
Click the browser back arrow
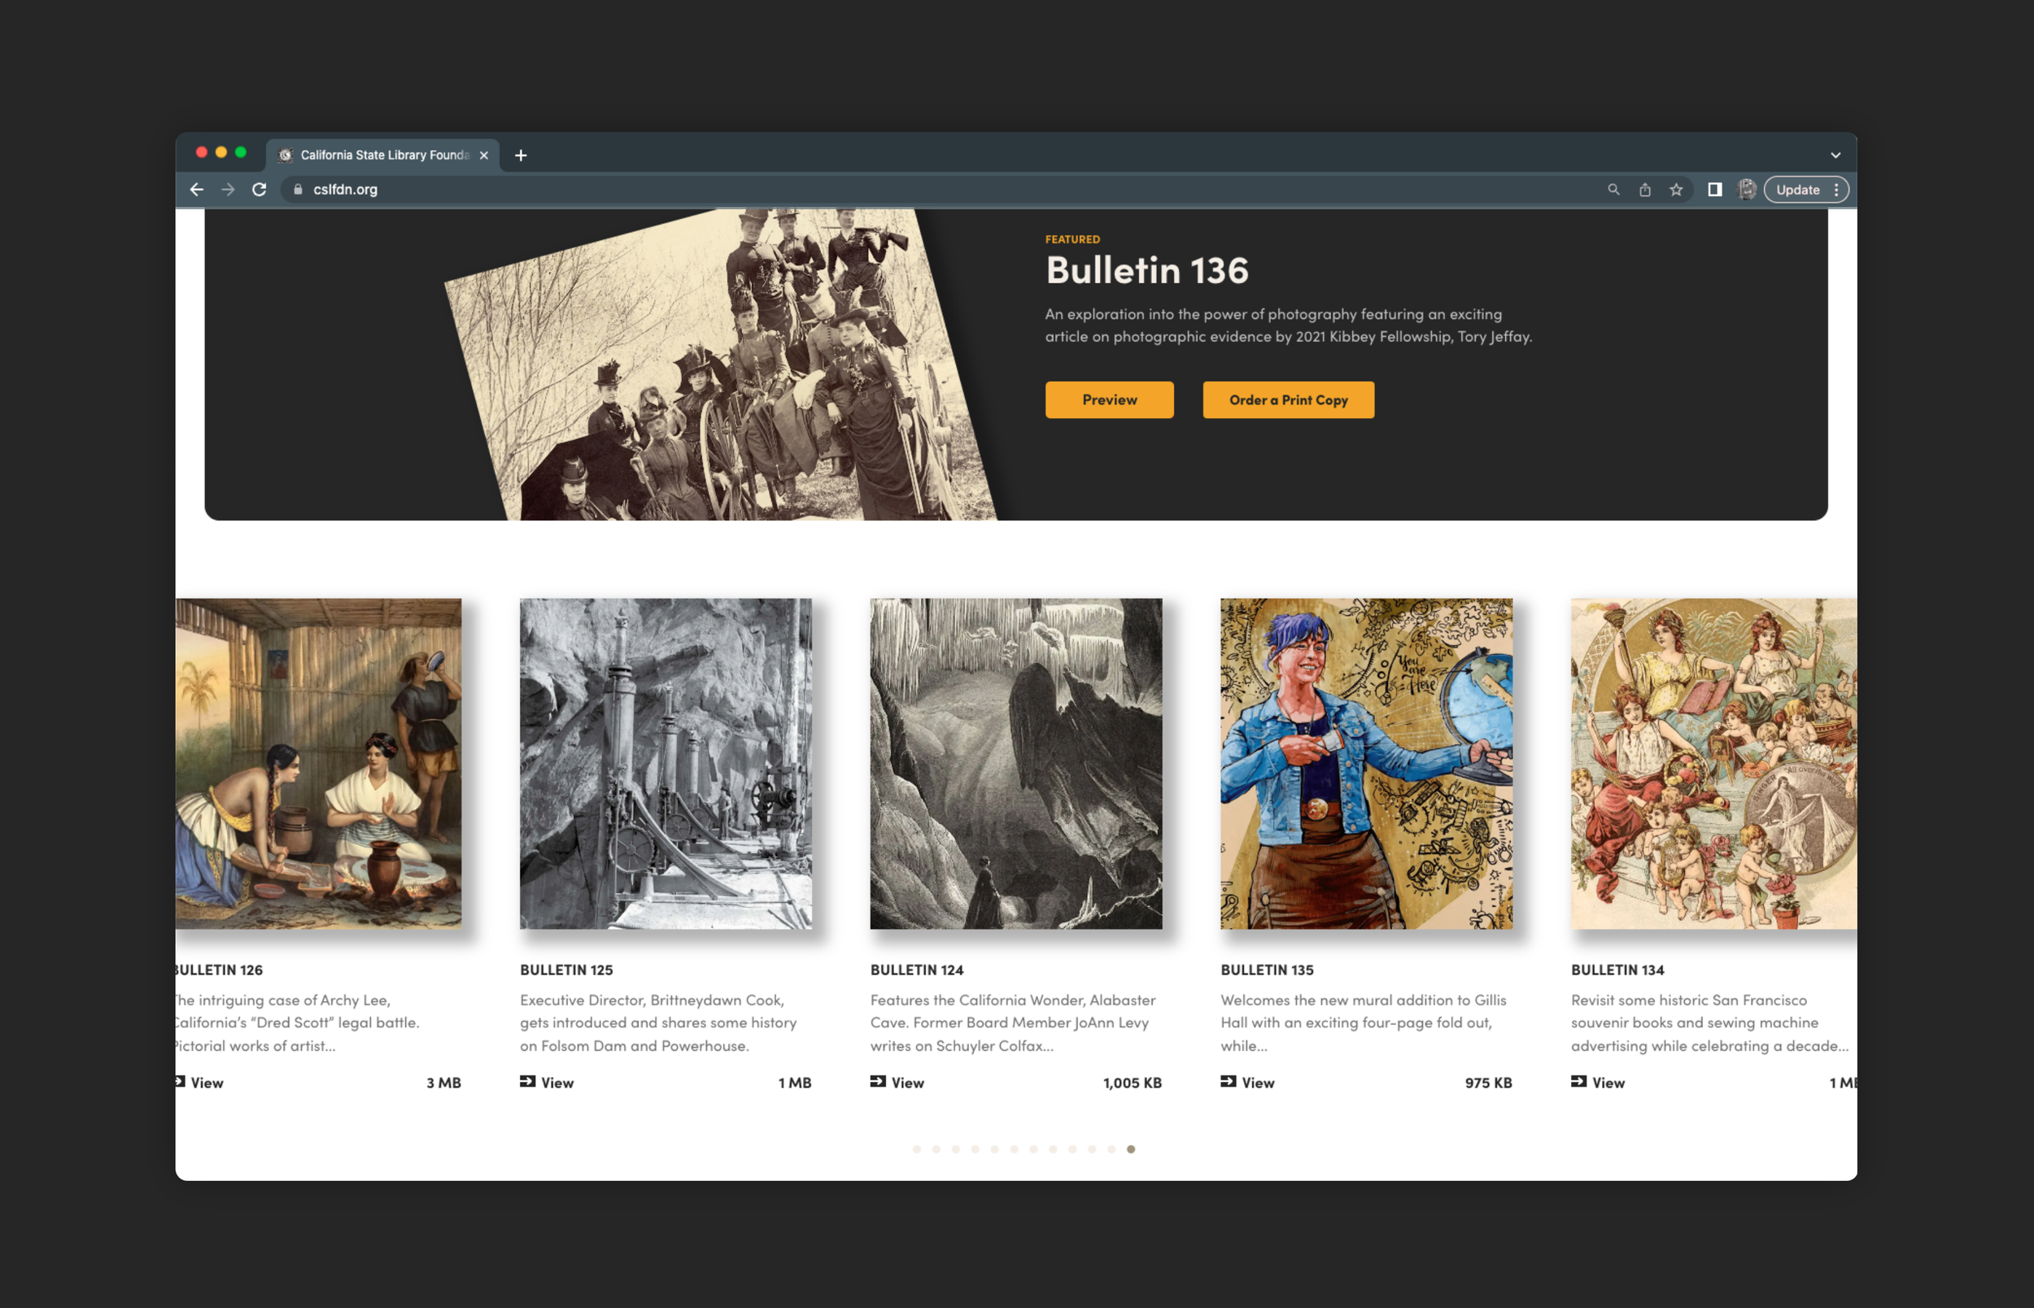[196, 190]
